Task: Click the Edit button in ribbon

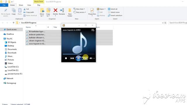Action: pyautogui.click(x=100, y=12)
